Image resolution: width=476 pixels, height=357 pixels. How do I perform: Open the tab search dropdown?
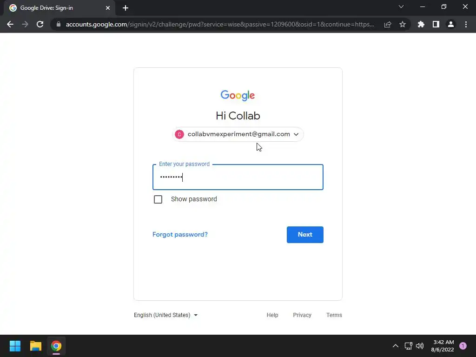tap(401, 7)
